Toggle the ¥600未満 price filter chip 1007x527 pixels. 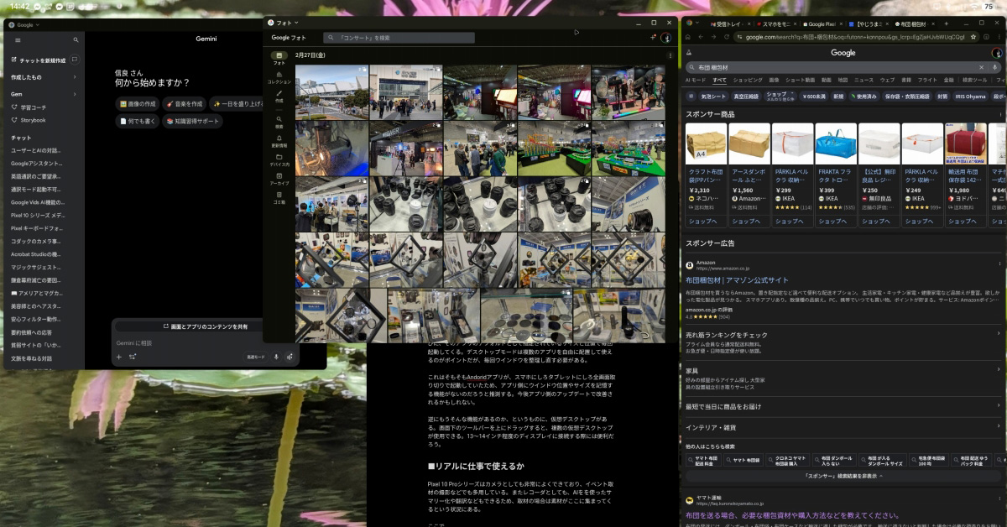click(x=814, y=97)
